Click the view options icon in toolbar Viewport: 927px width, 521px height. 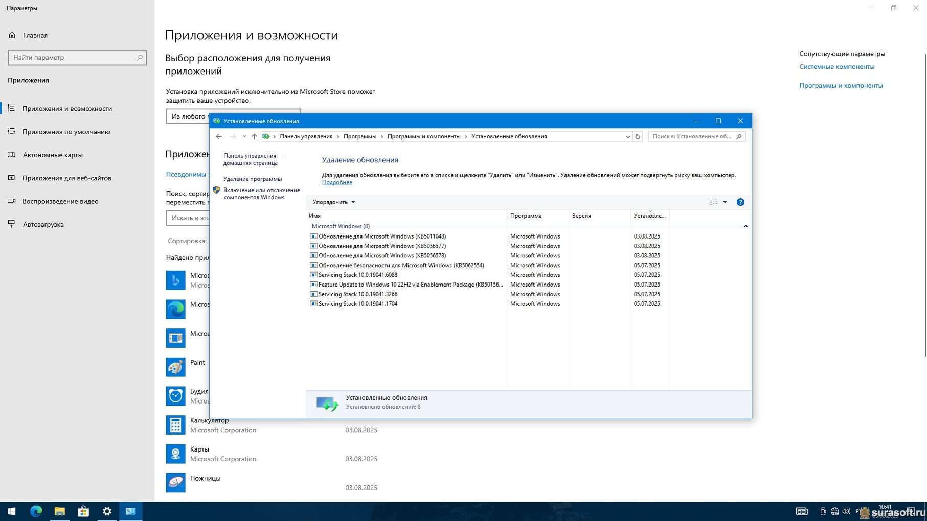point(713,202)
